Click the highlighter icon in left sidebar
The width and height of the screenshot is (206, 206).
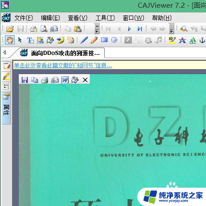click(x=6, y=76)
